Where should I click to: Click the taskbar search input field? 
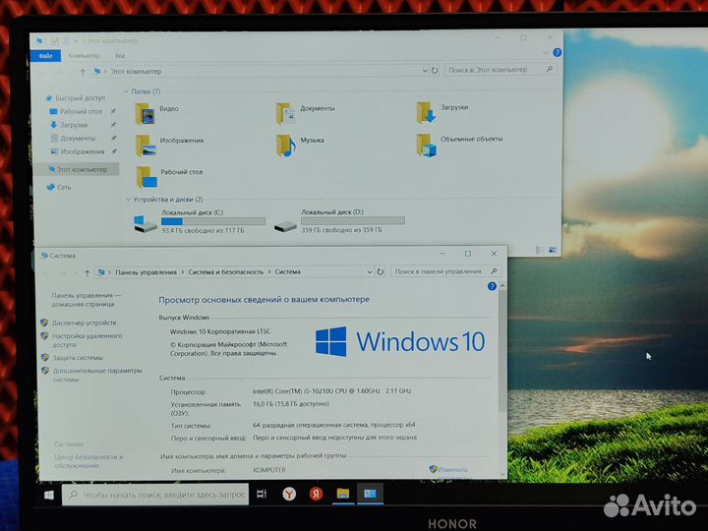155,495
